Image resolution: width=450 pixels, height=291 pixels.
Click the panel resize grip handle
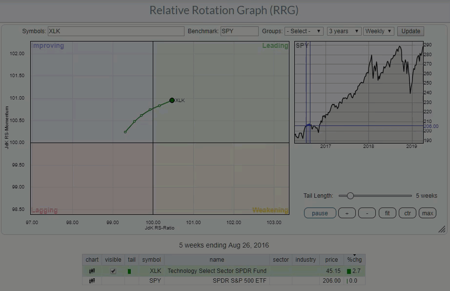click(441, 229)
